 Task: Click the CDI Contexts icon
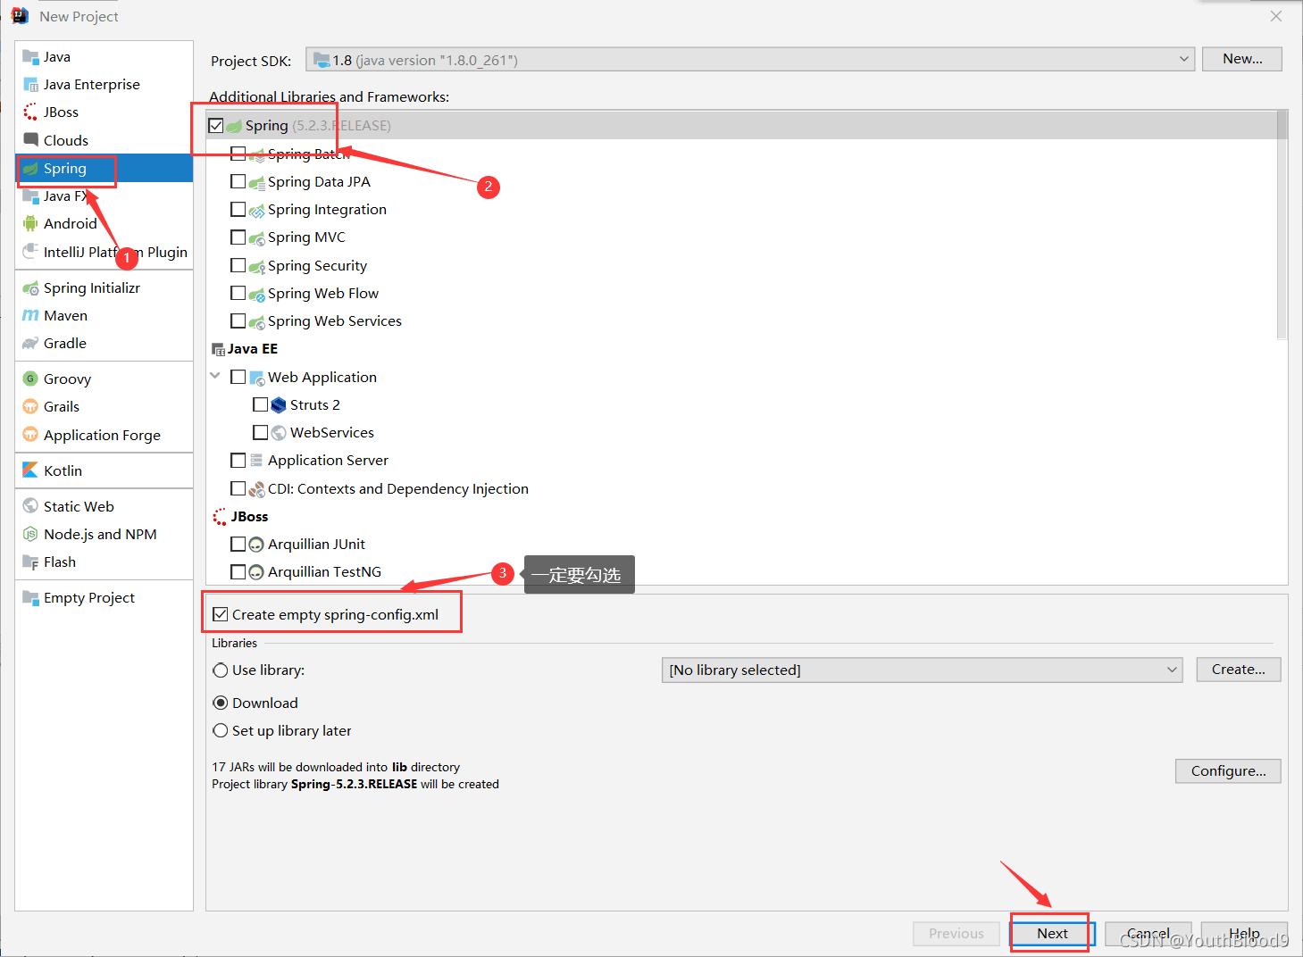(256, 489)
